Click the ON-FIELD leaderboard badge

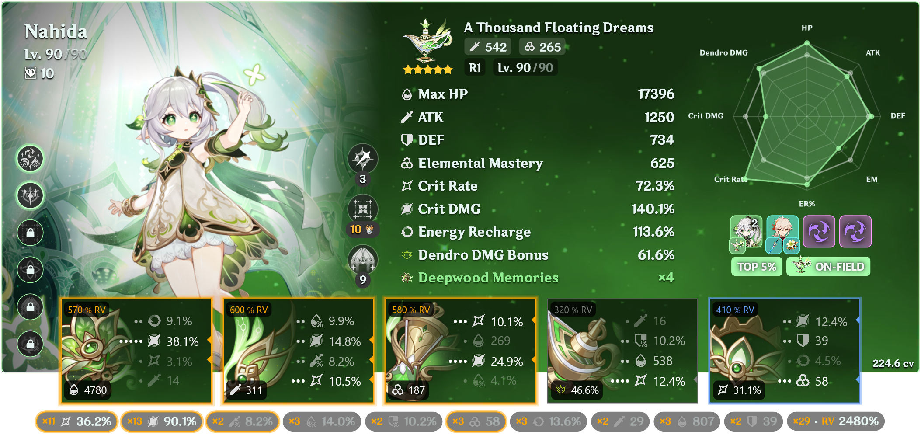click(x=828, y=267)
